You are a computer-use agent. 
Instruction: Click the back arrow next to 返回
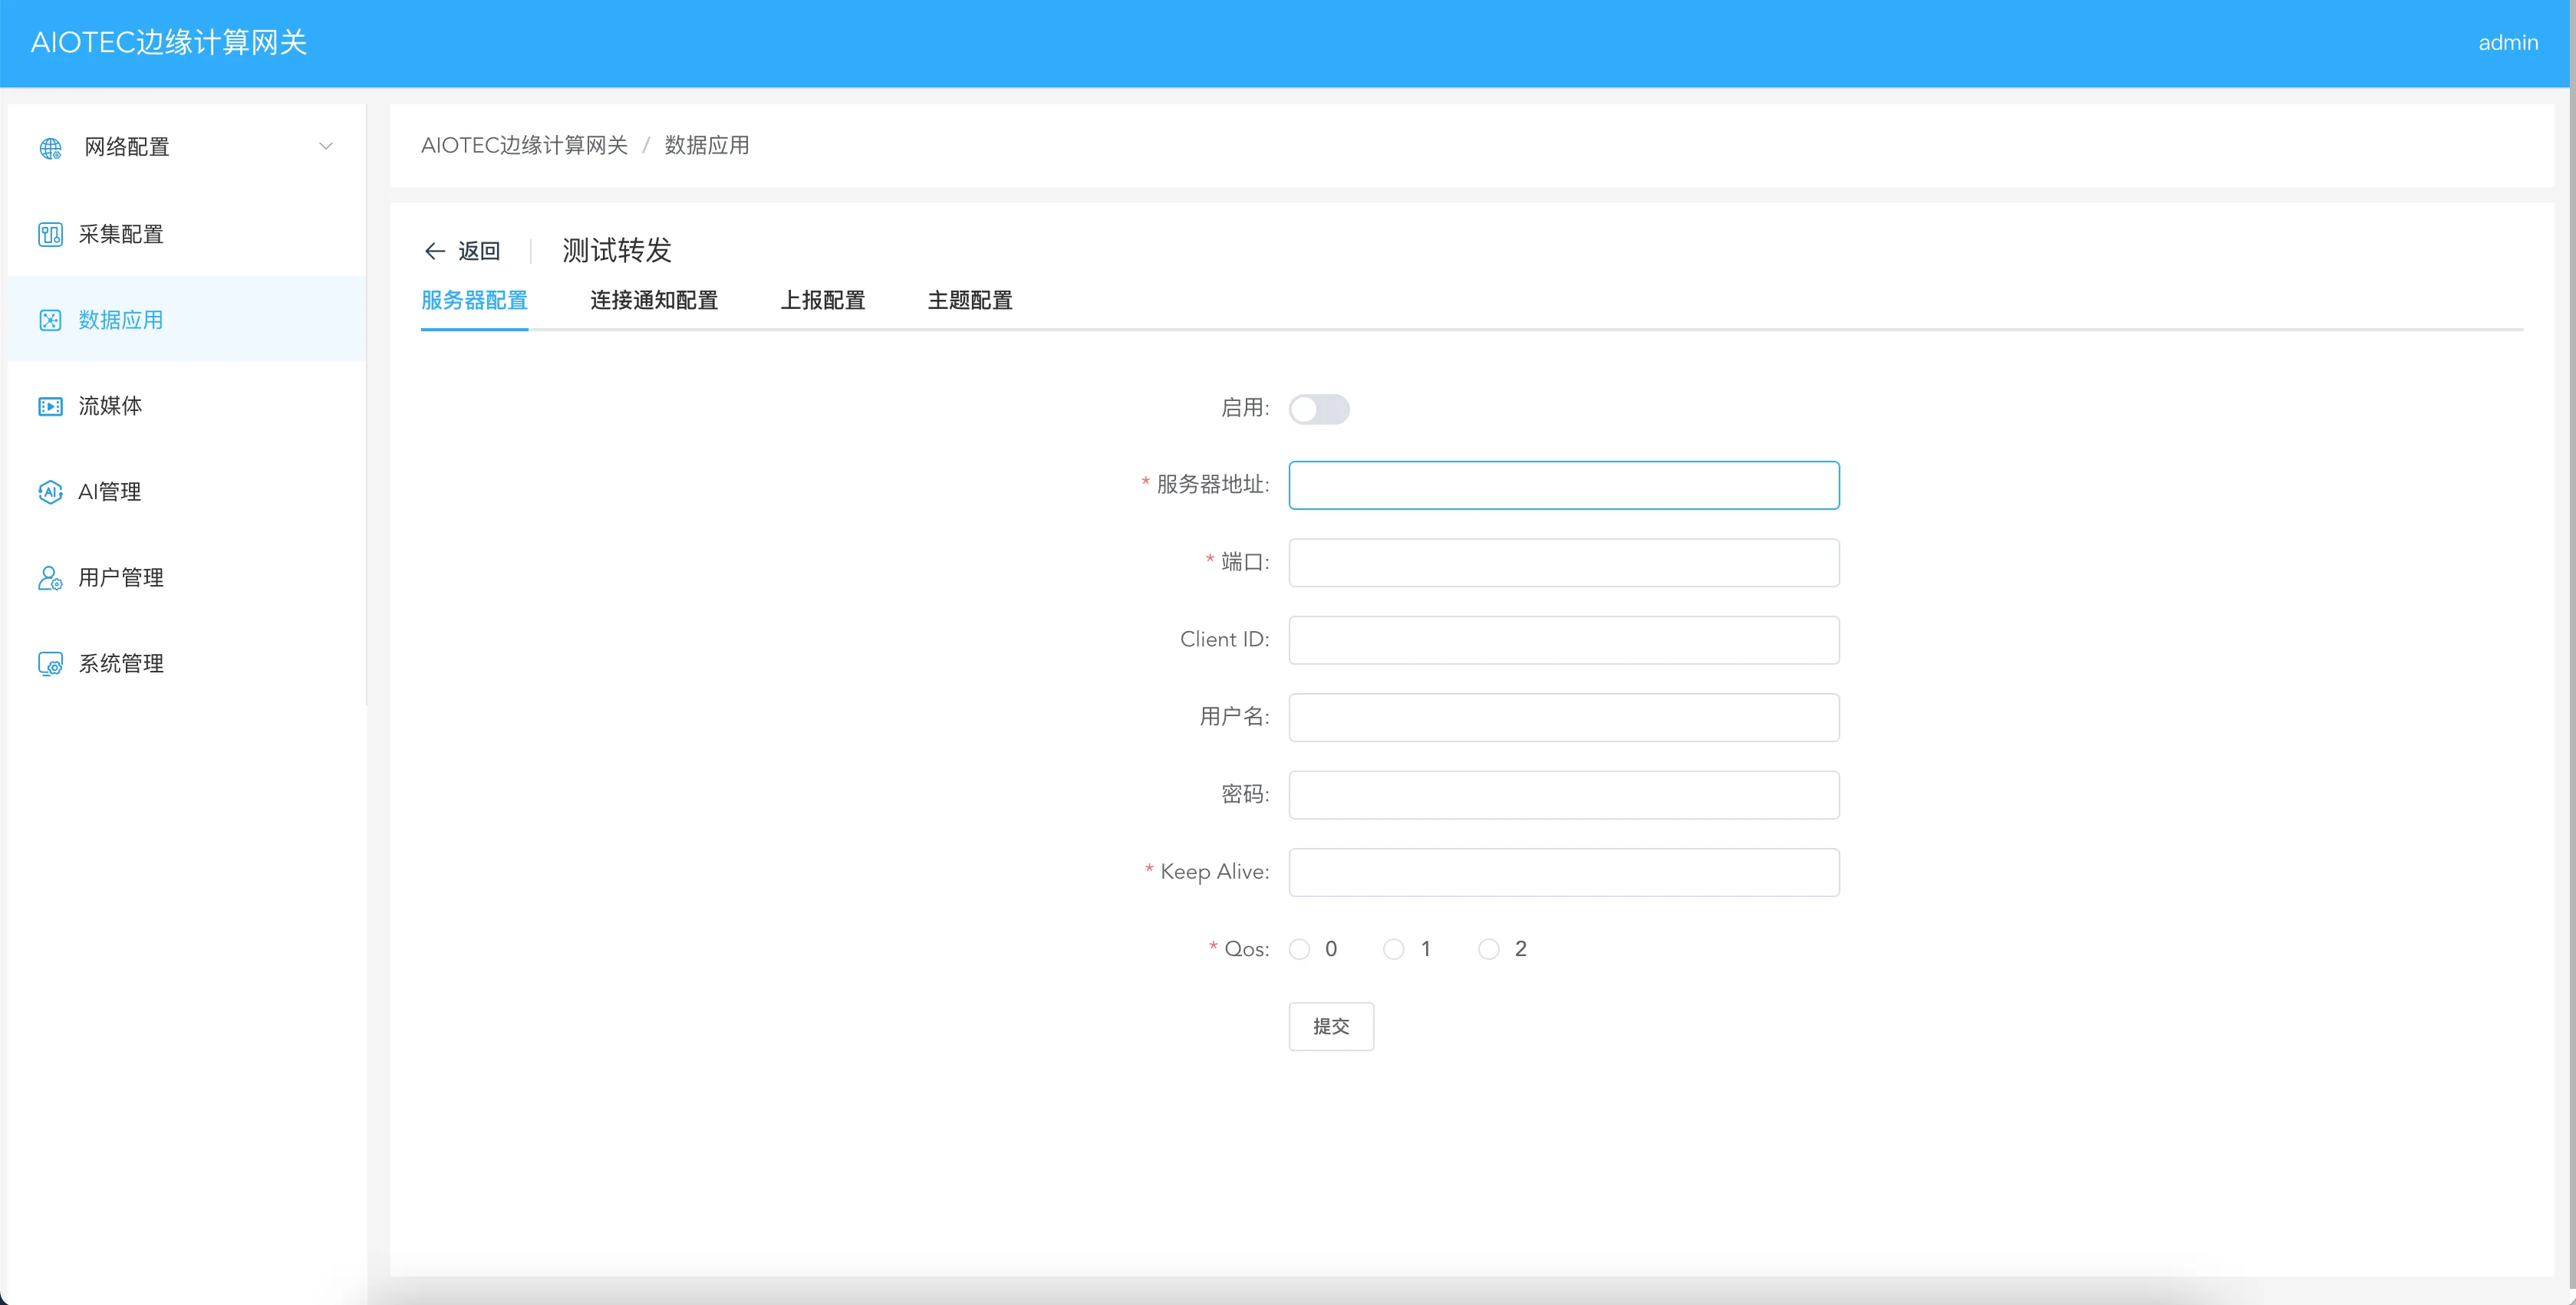[434, 251]
